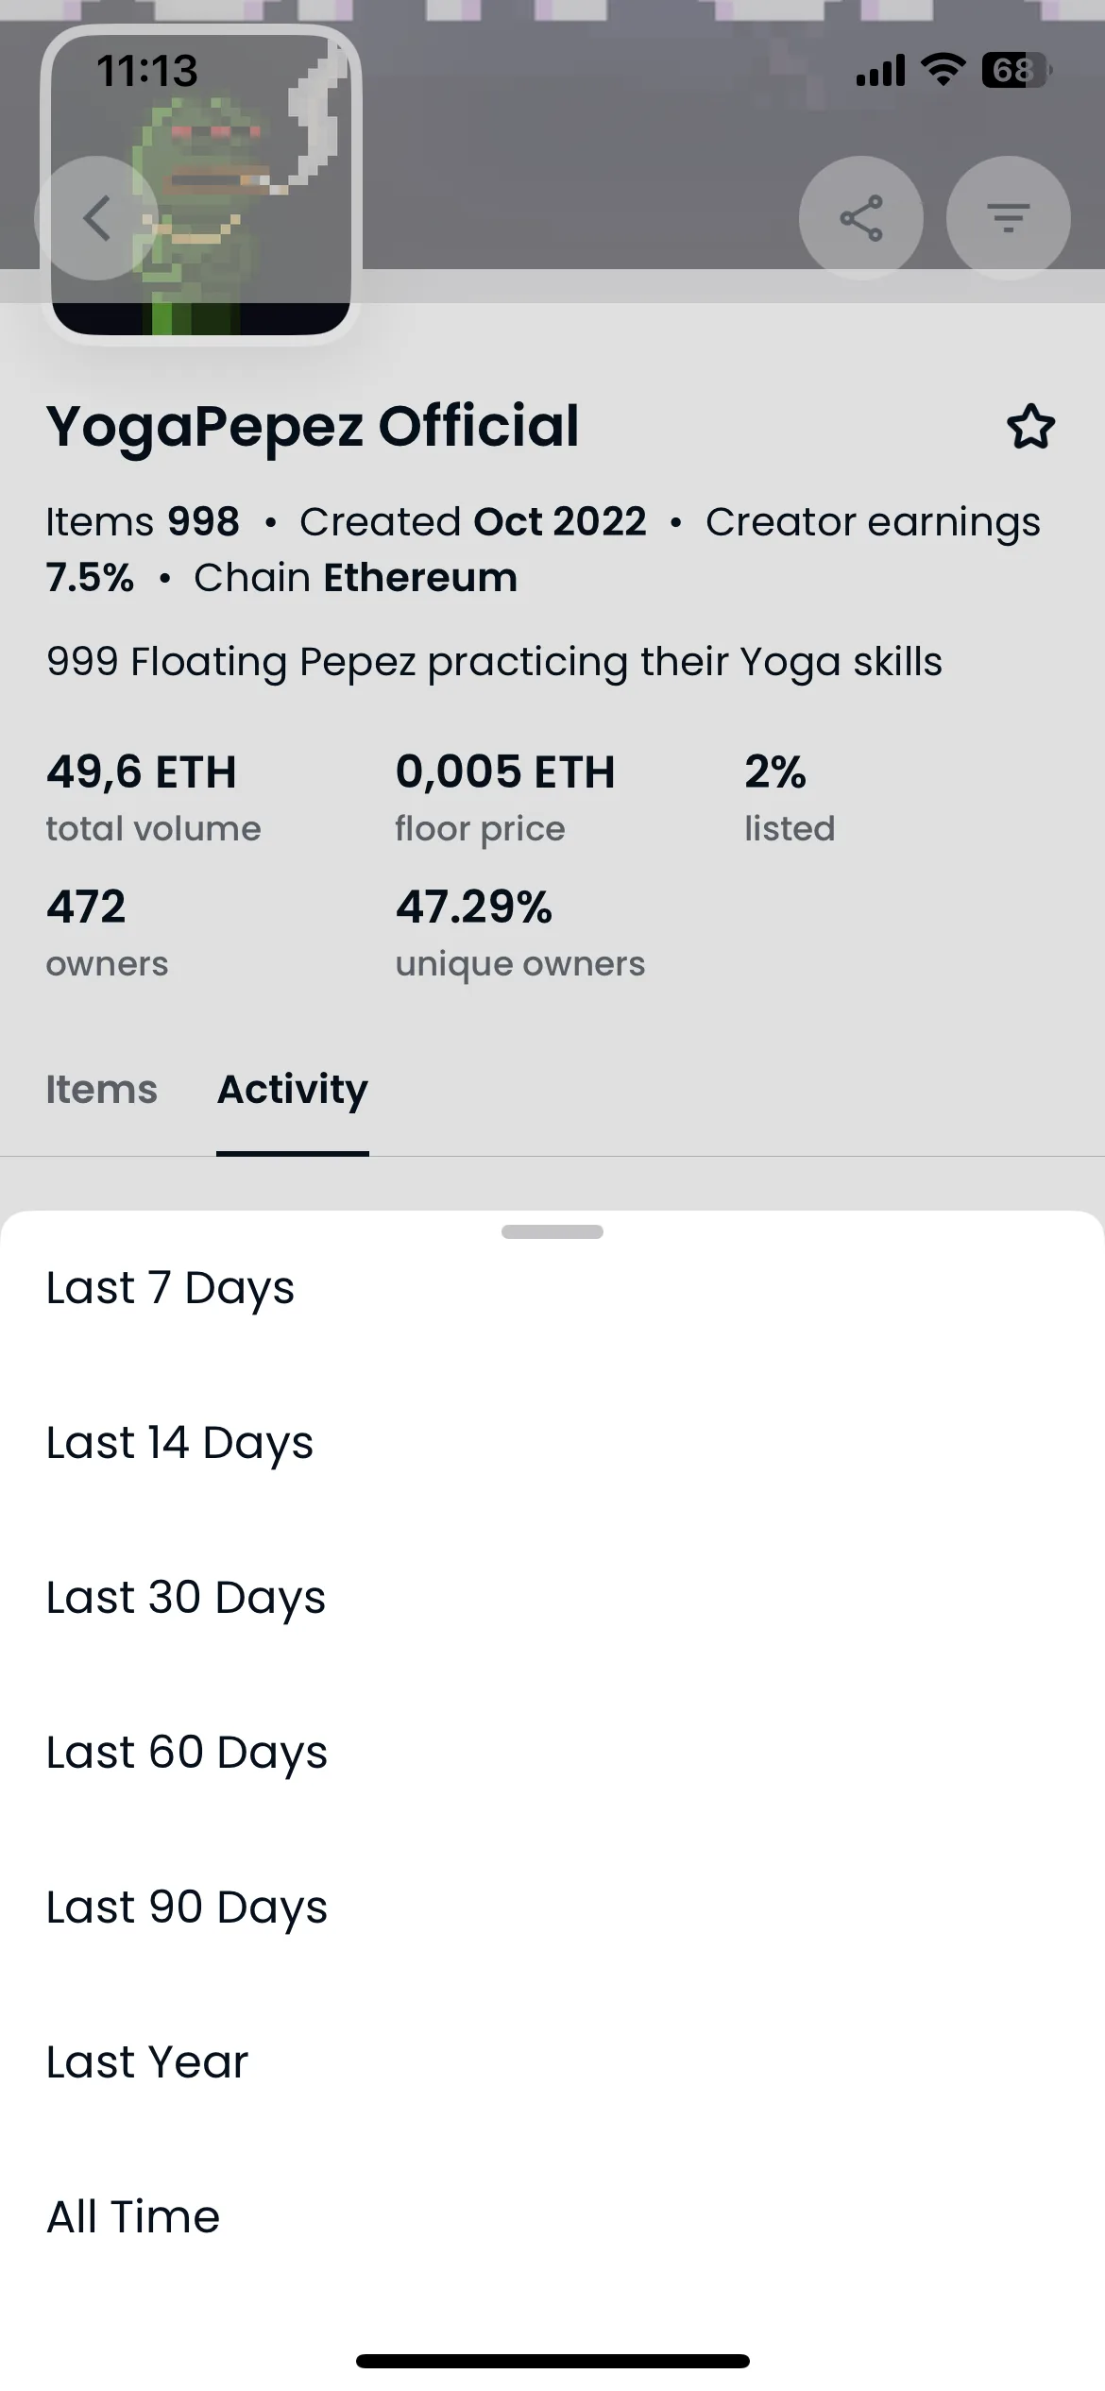This screenshot has height=2391, width=1105.
Task: Switch to the Items tab
Action: [x=102, y=1089]
